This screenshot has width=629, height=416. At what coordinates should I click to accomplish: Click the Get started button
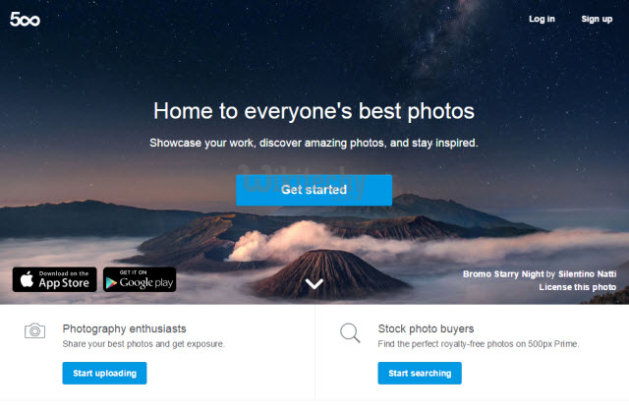click(314, 190)
